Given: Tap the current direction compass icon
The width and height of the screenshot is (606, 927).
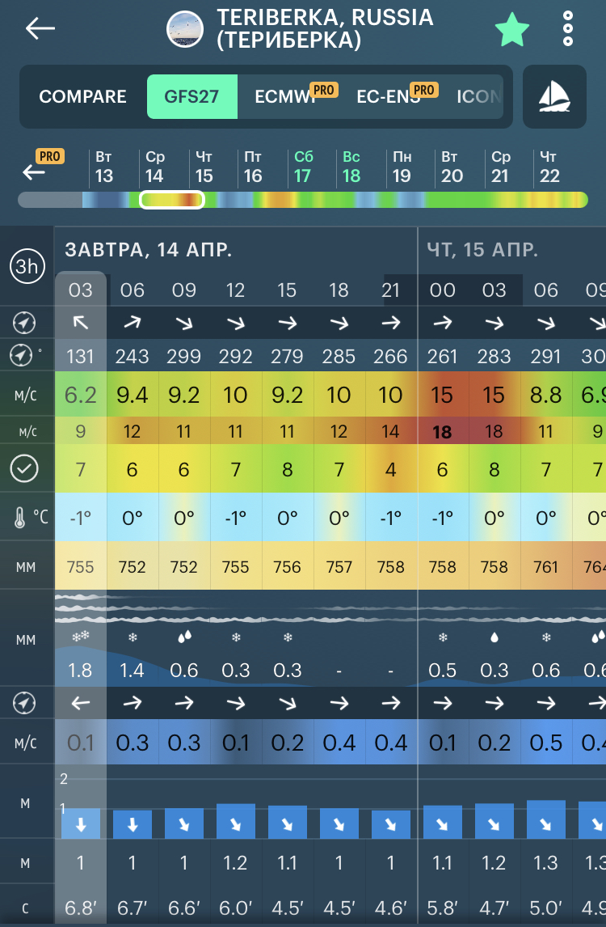Looking at the screenshot, I should (25, 703).
